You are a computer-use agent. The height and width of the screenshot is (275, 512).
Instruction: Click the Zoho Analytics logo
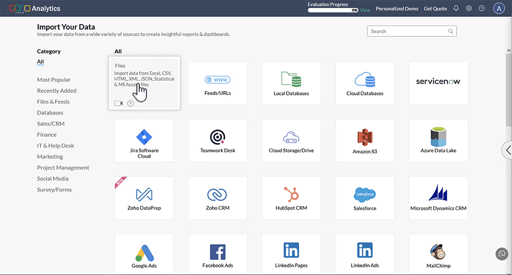click(35, 9)
